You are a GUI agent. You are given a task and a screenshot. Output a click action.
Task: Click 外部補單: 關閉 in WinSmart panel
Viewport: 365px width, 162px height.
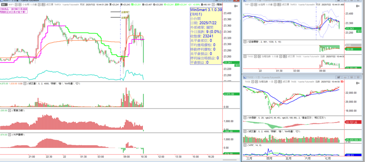[201, 27]
